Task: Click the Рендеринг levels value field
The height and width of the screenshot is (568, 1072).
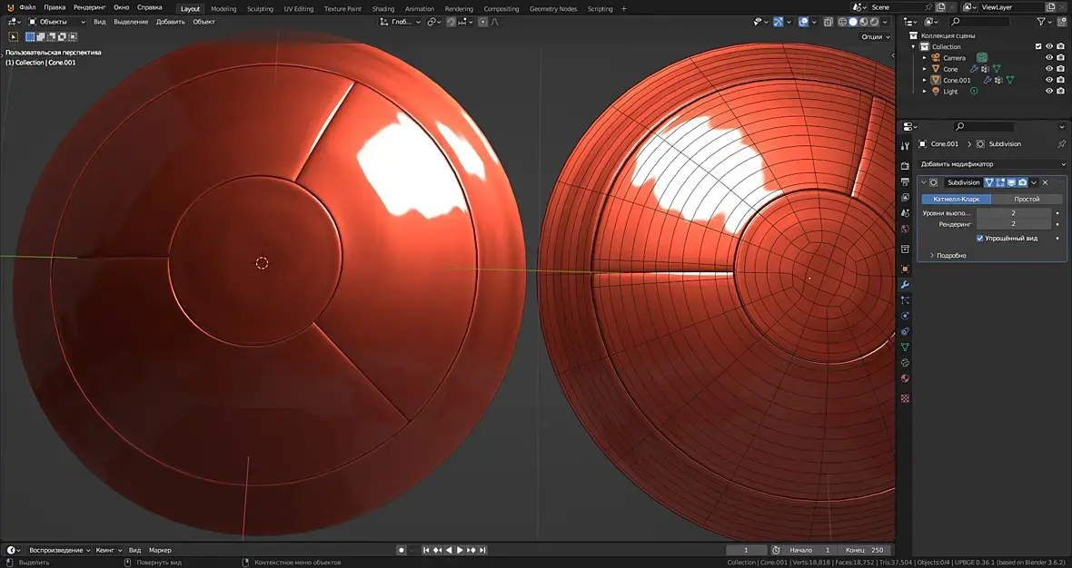Action: [1013, 223]
